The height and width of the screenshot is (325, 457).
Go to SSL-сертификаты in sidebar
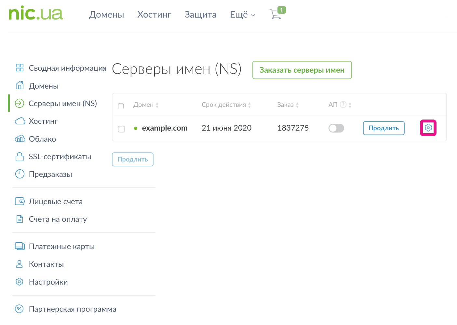coord(60,157)
